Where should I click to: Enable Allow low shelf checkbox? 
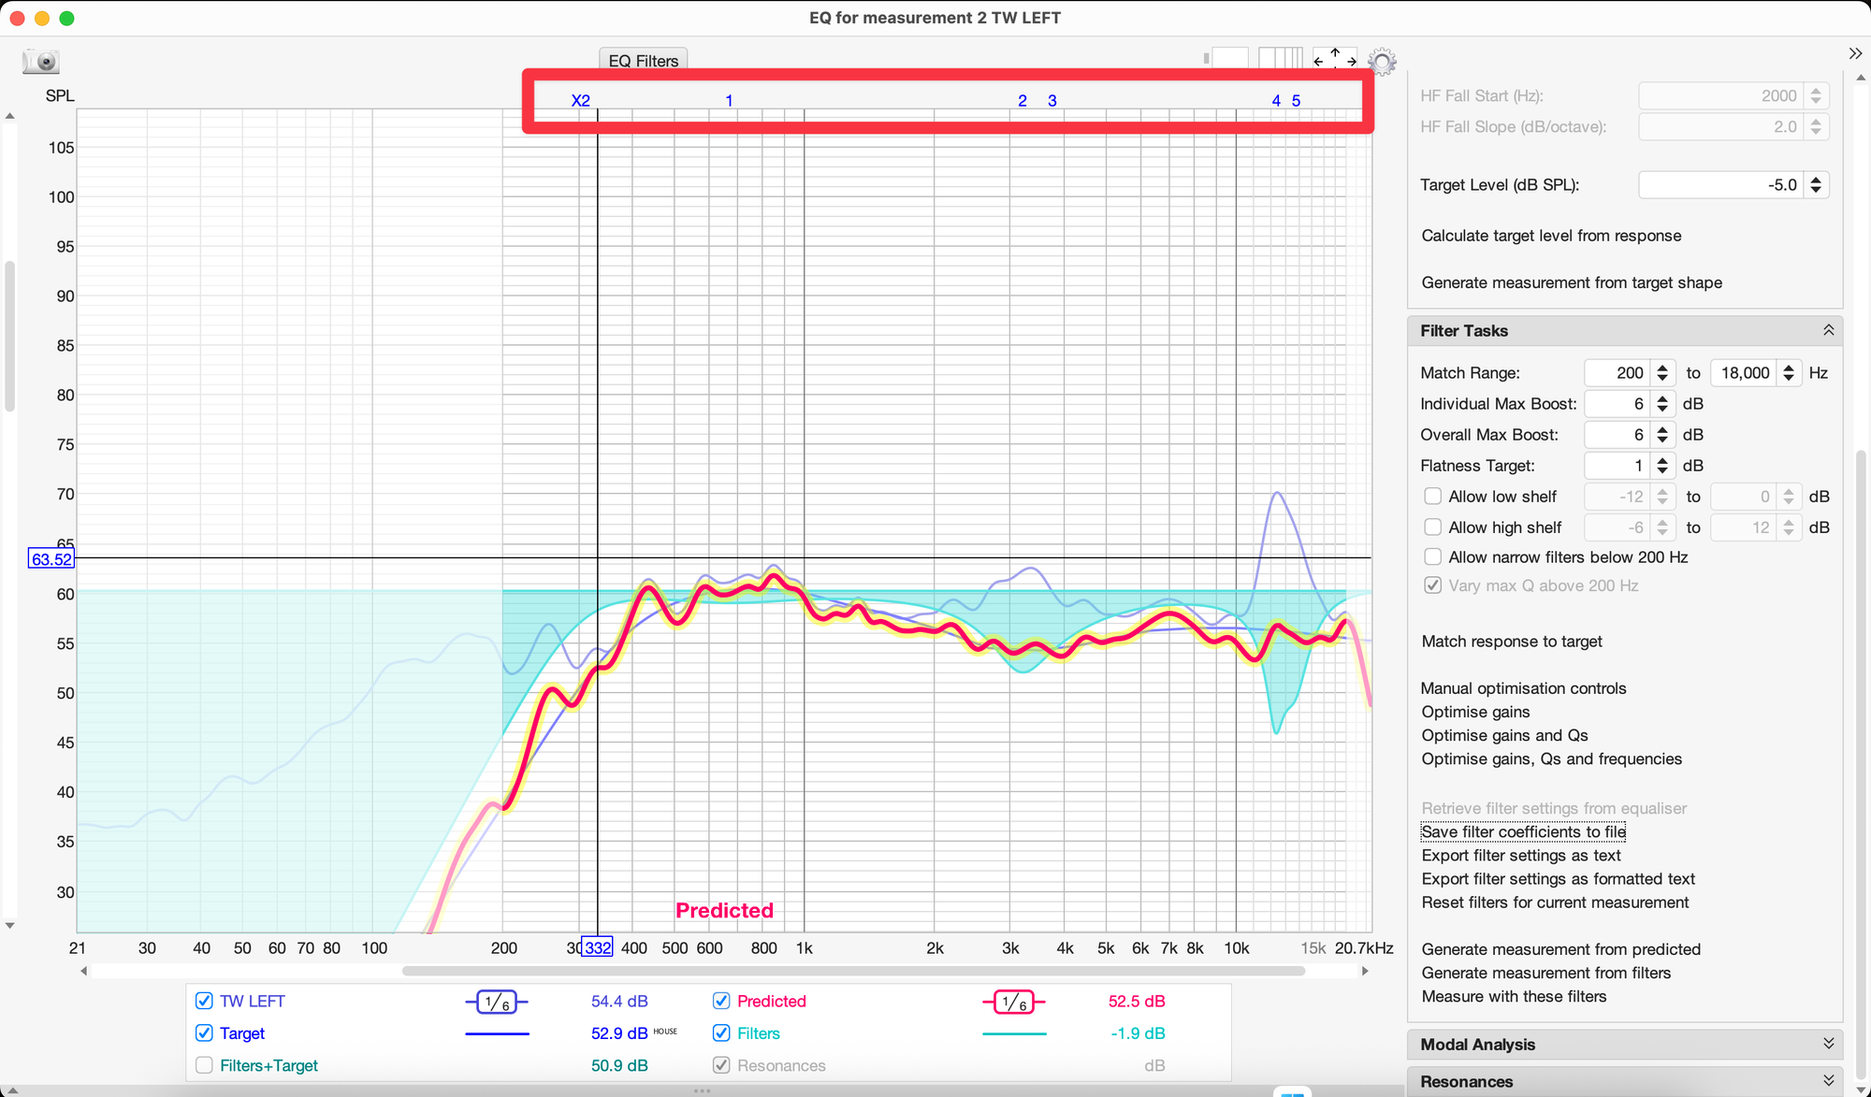tap(1432, 497)
